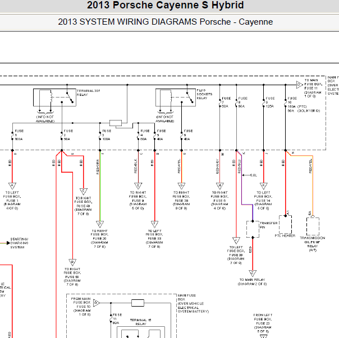This screenshot has height=338, width=339.
Task: Click '(INFO NOT AVAILABLE)' under Plug Sockets relay
Action: 165,119
